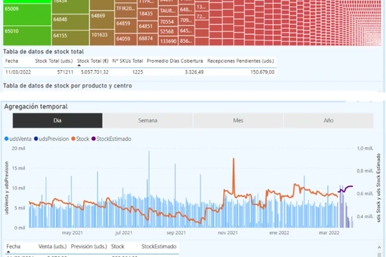386x257 pixels.
Task: Sort by Promedio Días Cobertura column
Action: click(x=174, y=60)
